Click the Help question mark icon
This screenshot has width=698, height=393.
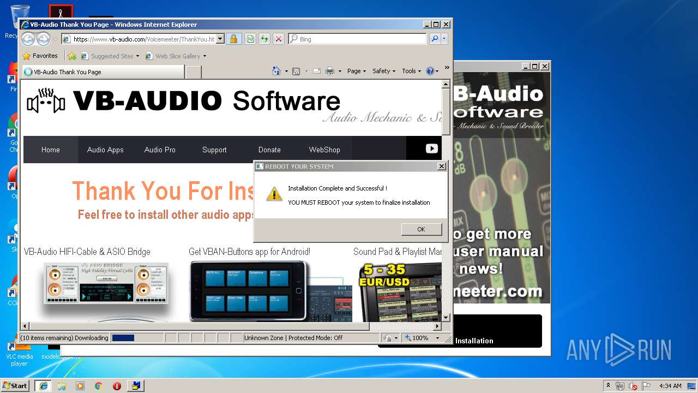click(430, 71)
